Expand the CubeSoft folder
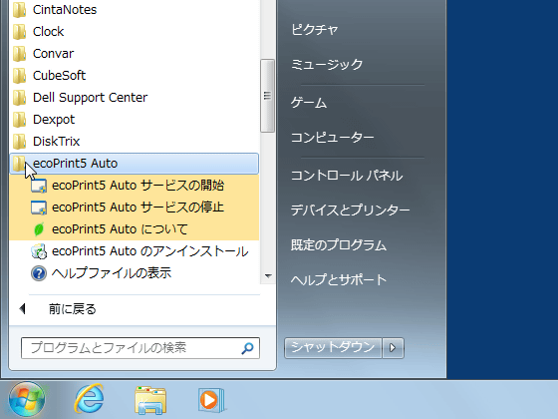Screen dimensions: 558x419 point(135,75)
